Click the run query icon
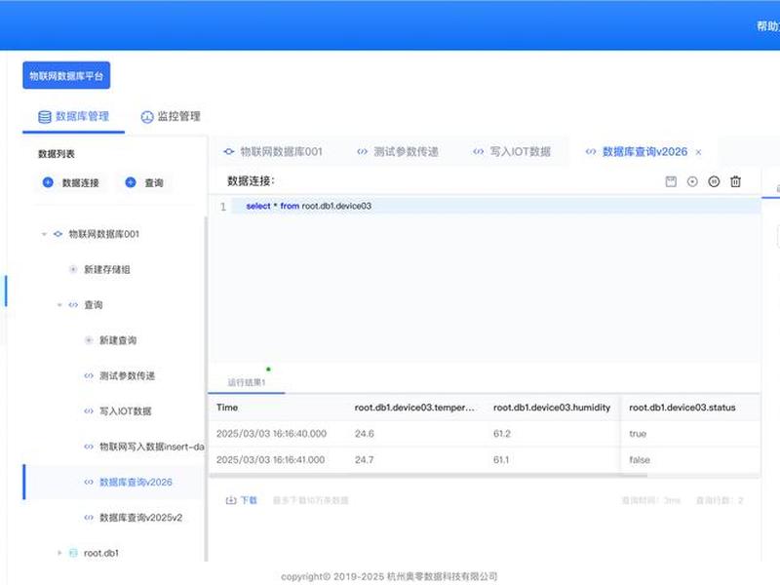The height and width of the screenshot is (585, 780). click(x=692, y=181)
